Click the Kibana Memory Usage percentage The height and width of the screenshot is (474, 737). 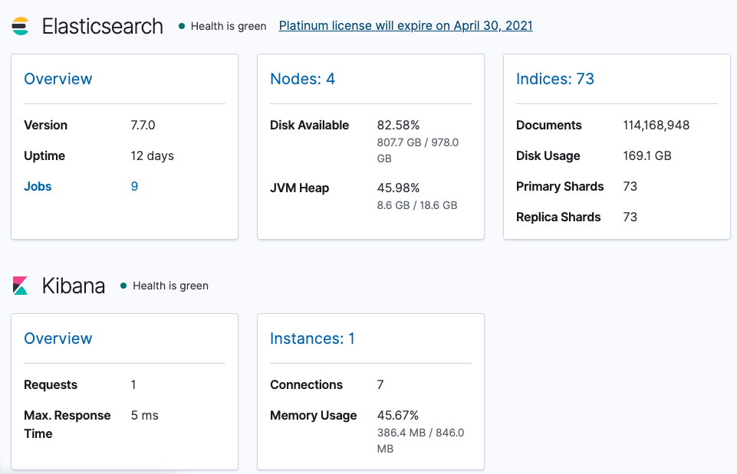click(x=394, y=415)
